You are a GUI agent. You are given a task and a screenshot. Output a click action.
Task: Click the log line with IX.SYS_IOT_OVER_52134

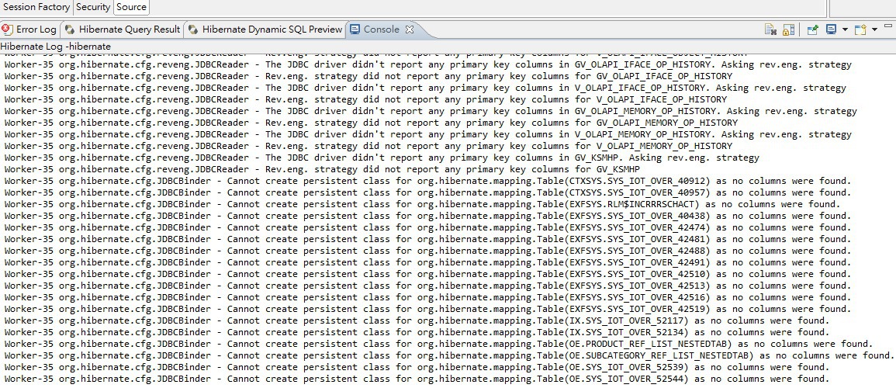point(417,332)
